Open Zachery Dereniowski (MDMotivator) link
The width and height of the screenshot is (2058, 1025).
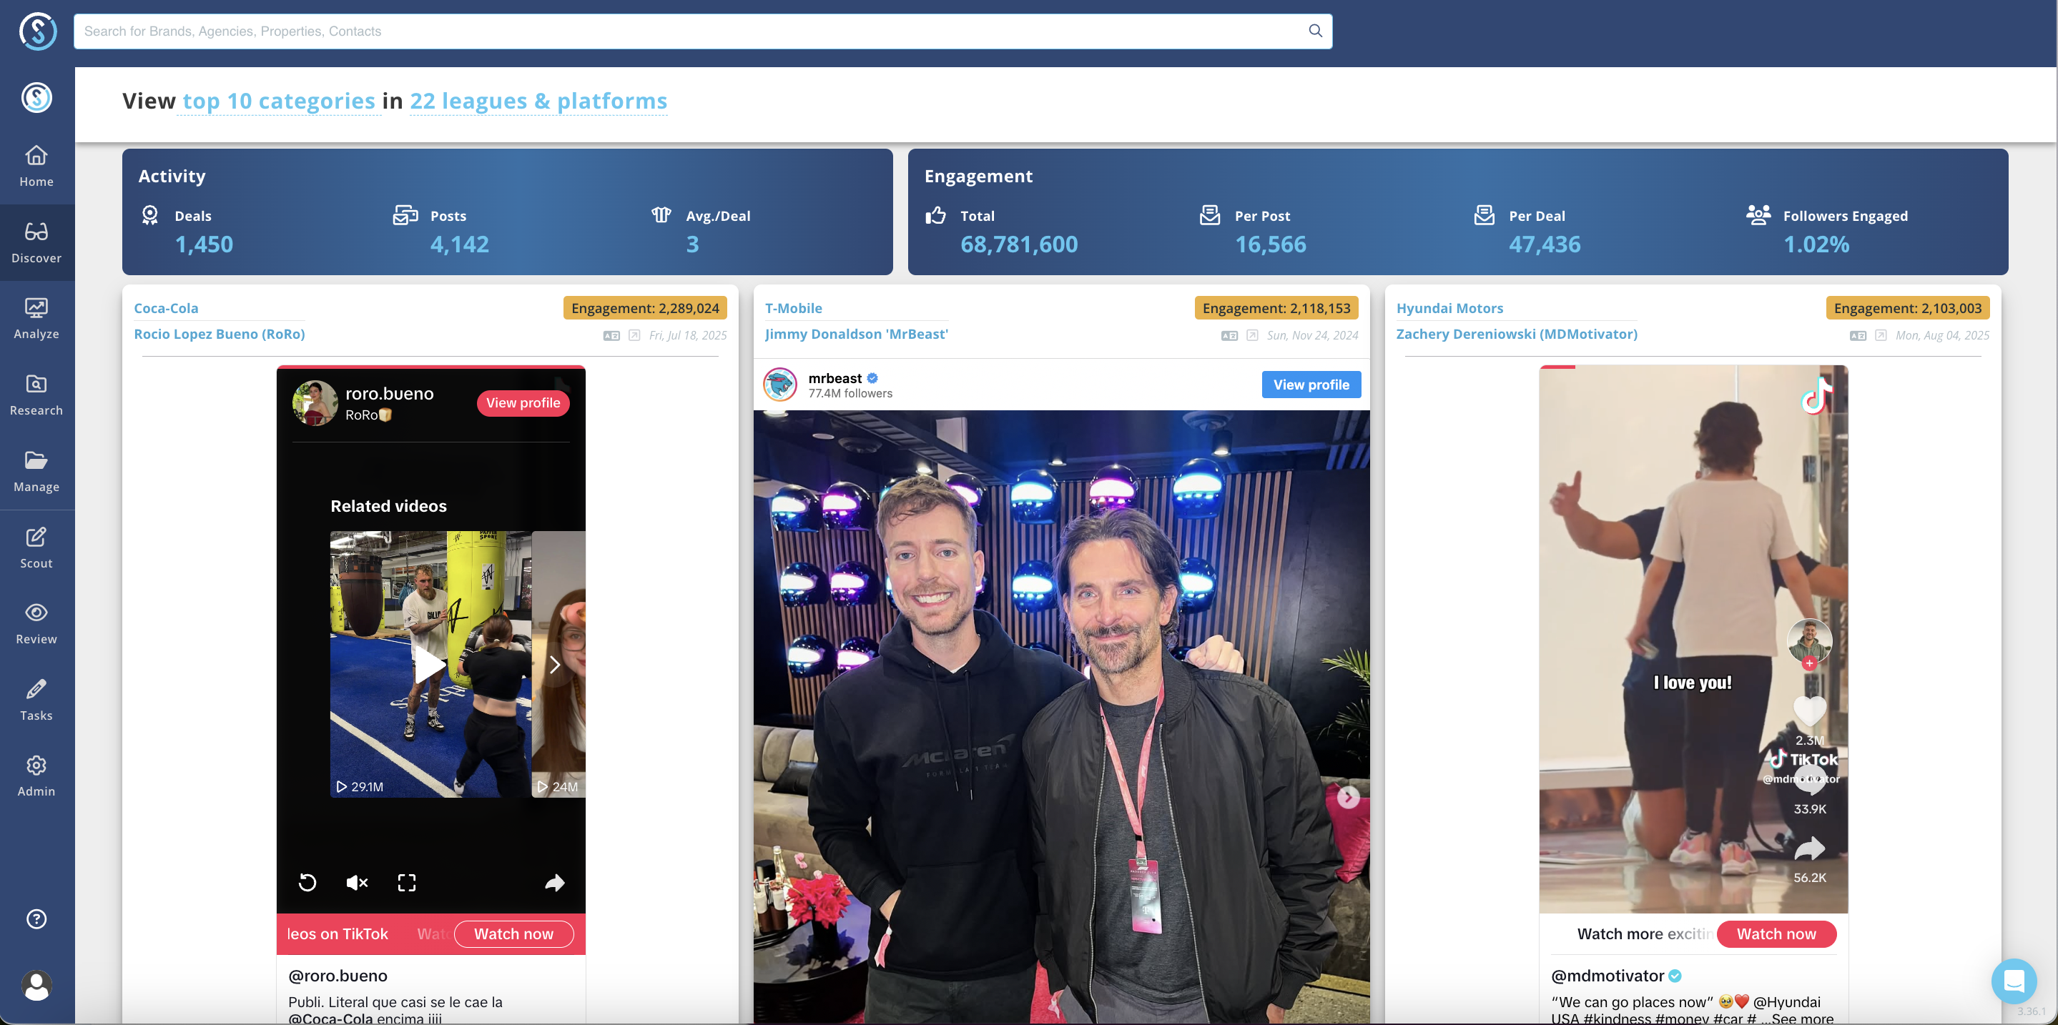tap(1517, 335)
